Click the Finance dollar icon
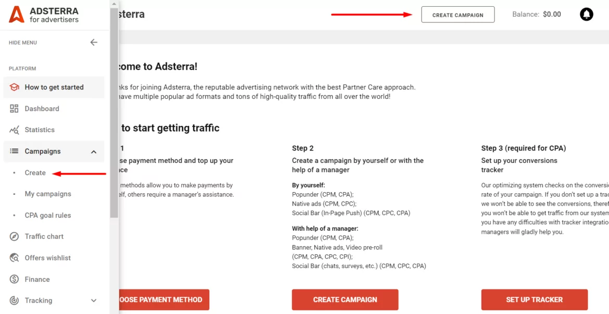 [x=13, y=279]
